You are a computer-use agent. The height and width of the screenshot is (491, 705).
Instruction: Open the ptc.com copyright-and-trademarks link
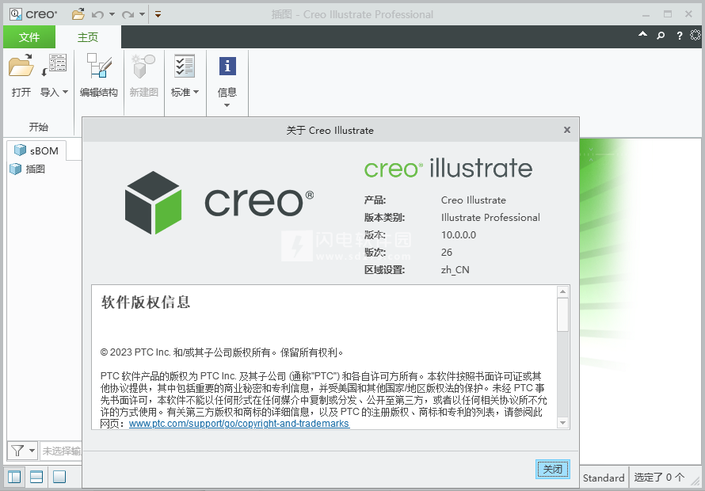tap(239, 424)
